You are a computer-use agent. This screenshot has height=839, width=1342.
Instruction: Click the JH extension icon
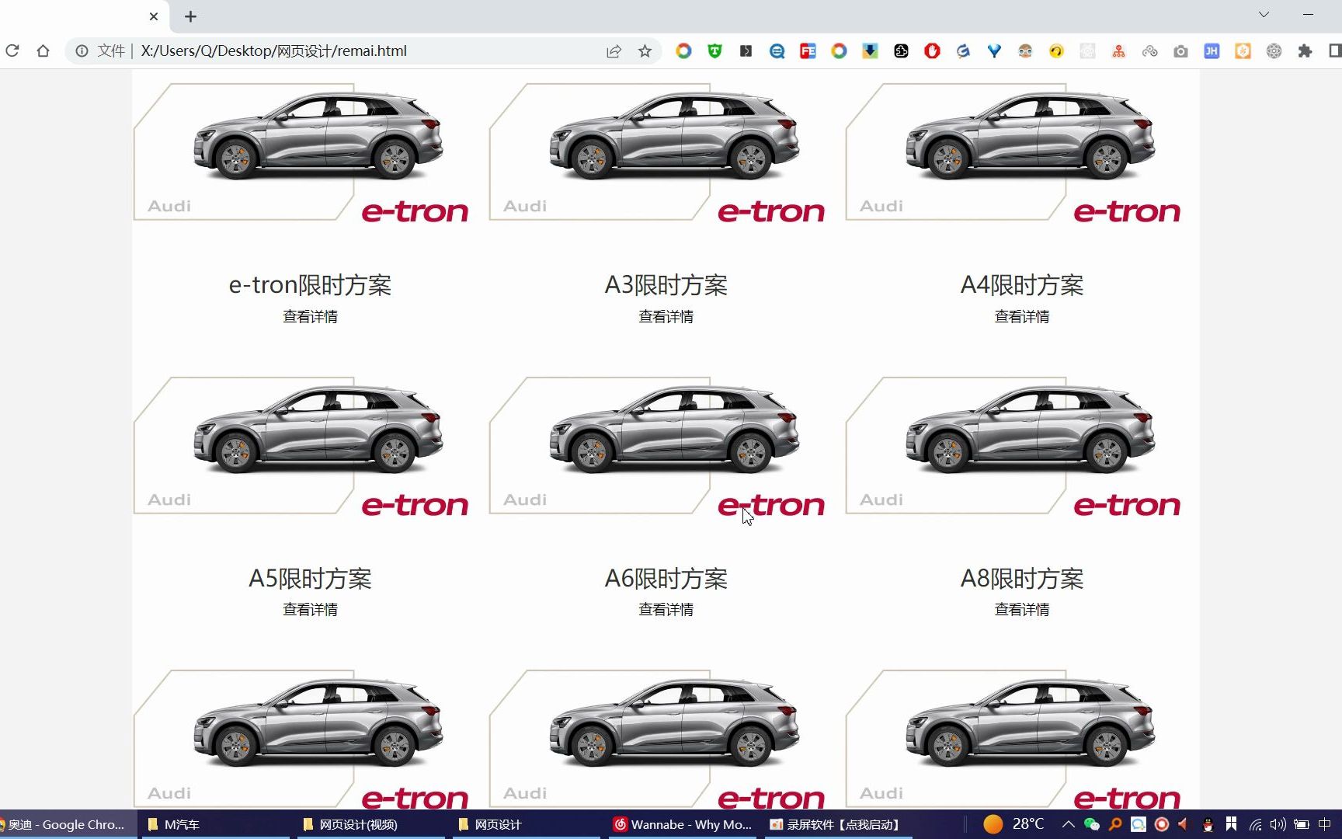click(1212, 51)
